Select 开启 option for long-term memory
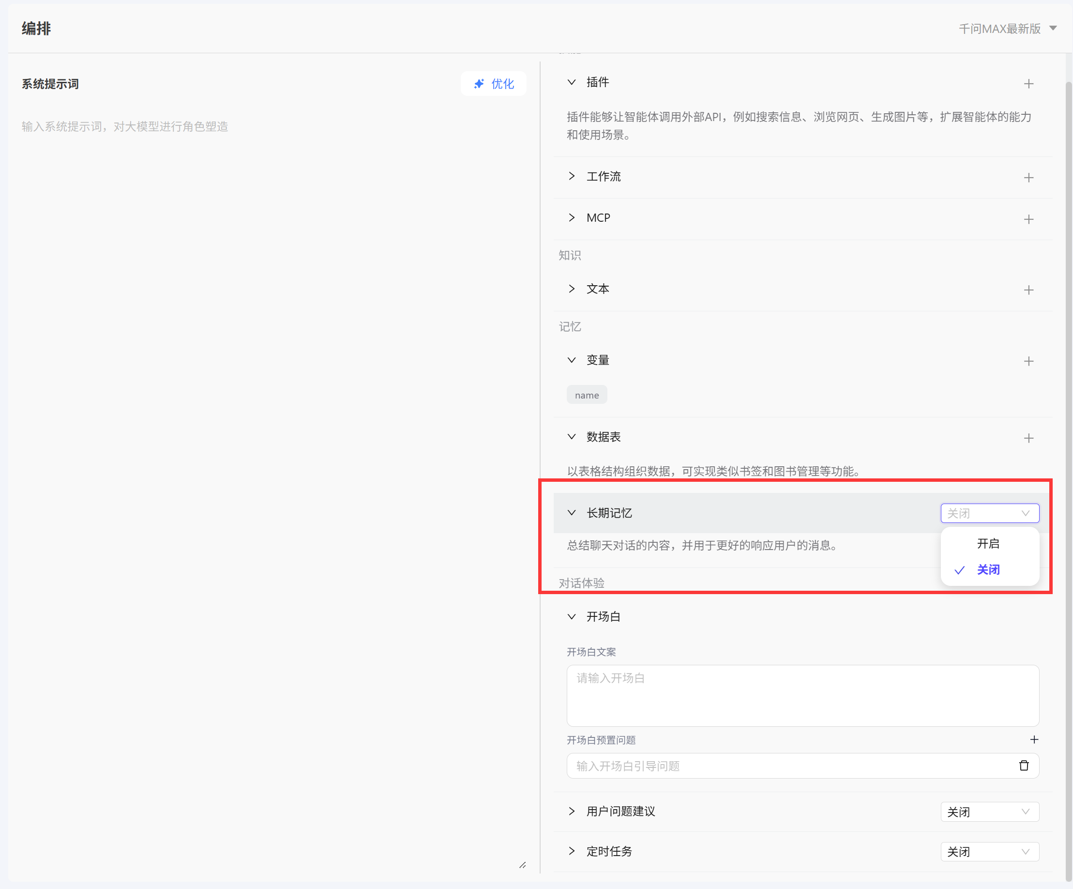Viewport: 1073px width, 889px height. coord(988,543)
